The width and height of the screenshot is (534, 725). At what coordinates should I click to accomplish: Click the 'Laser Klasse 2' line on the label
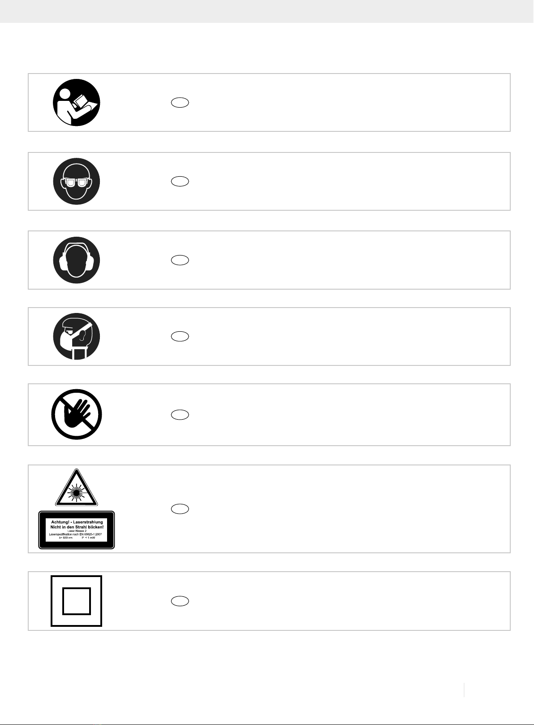pos(77,531)
